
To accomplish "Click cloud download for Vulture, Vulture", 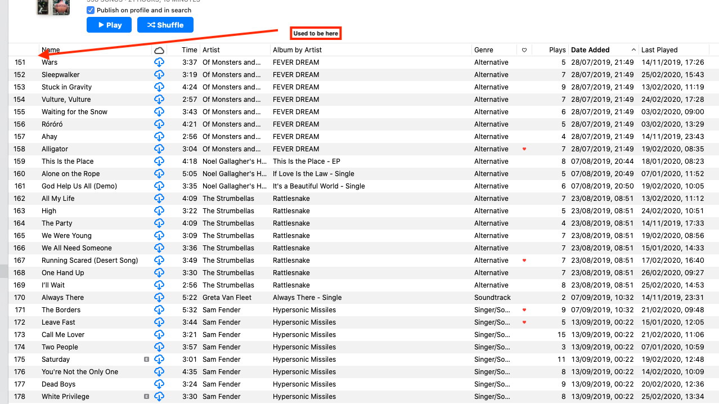I will (159, 100).
